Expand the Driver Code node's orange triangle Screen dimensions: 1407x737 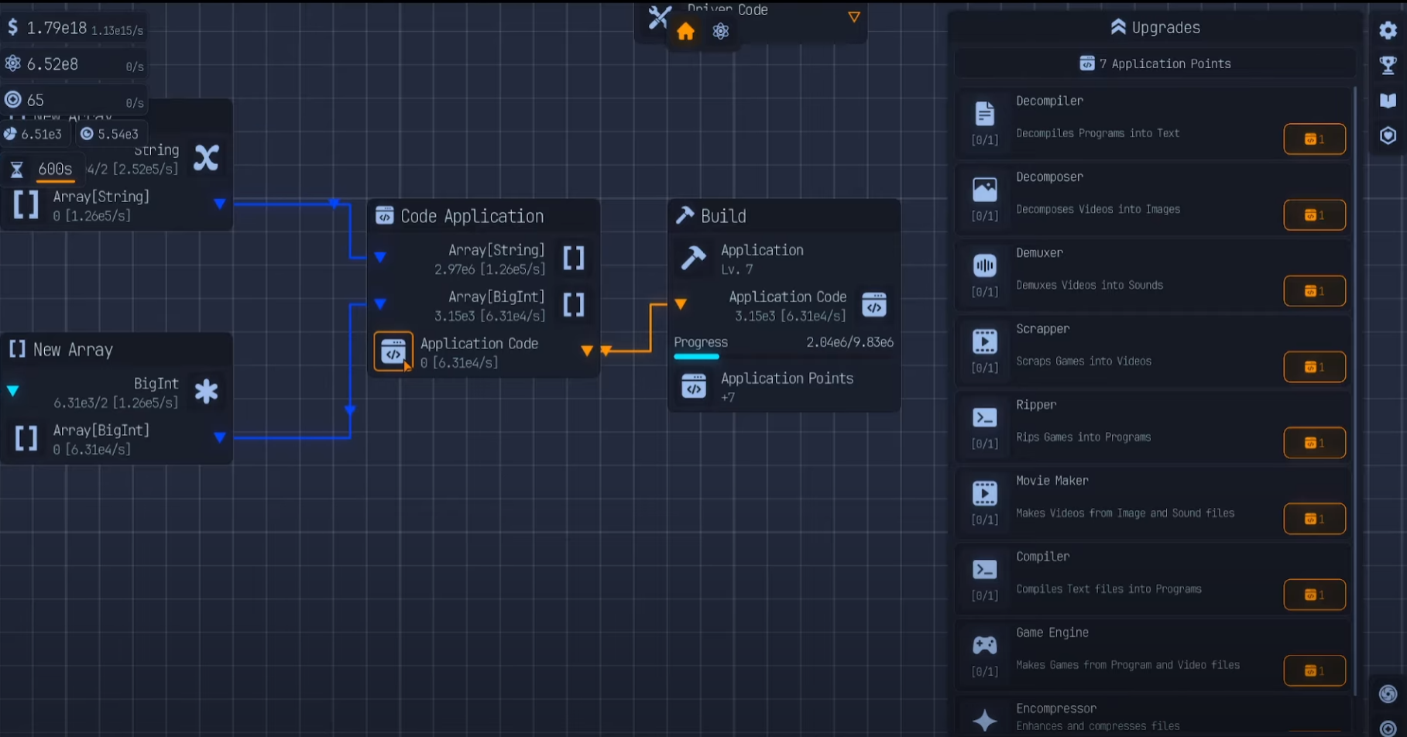coord(854,17)
